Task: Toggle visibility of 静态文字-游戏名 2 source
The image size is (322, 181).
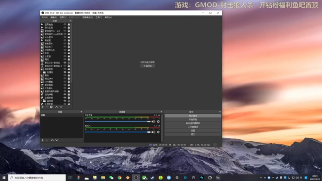Action: [65, 66]
